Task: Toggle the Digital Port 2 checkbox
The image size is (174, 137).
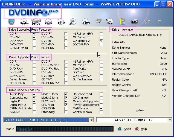Action: click(34, 105)
